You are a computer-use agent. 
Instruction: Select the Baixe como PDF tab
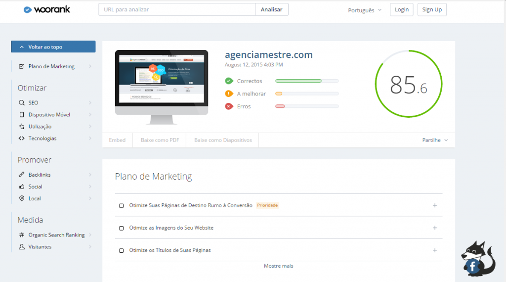click(160, 140)
